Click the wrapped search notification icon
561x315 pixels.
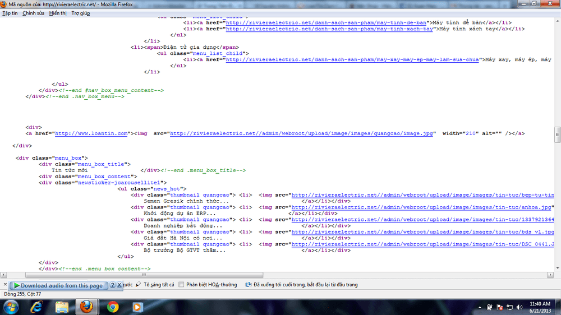[x=248, y=285]
